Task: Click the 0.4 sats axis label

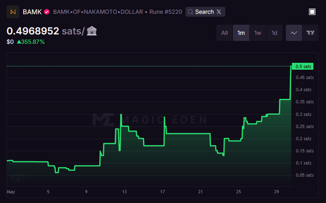Action: coord(304,90)
